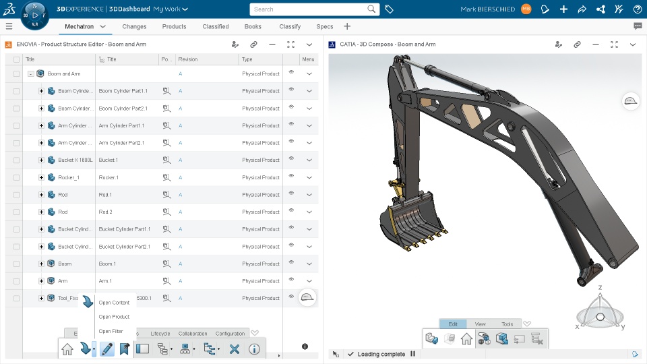Image resolution: width=647 pixels, height=364 pixels.
Task: Click the user share icon in ENOVIA widget header
Action: pos(235,44)
